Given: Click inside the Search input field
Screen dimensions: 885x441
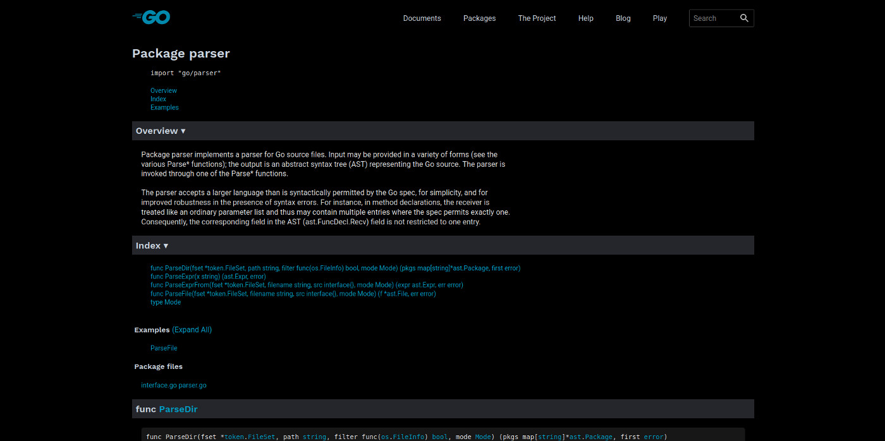Looking at the screenshot, I should coord(714,18).
